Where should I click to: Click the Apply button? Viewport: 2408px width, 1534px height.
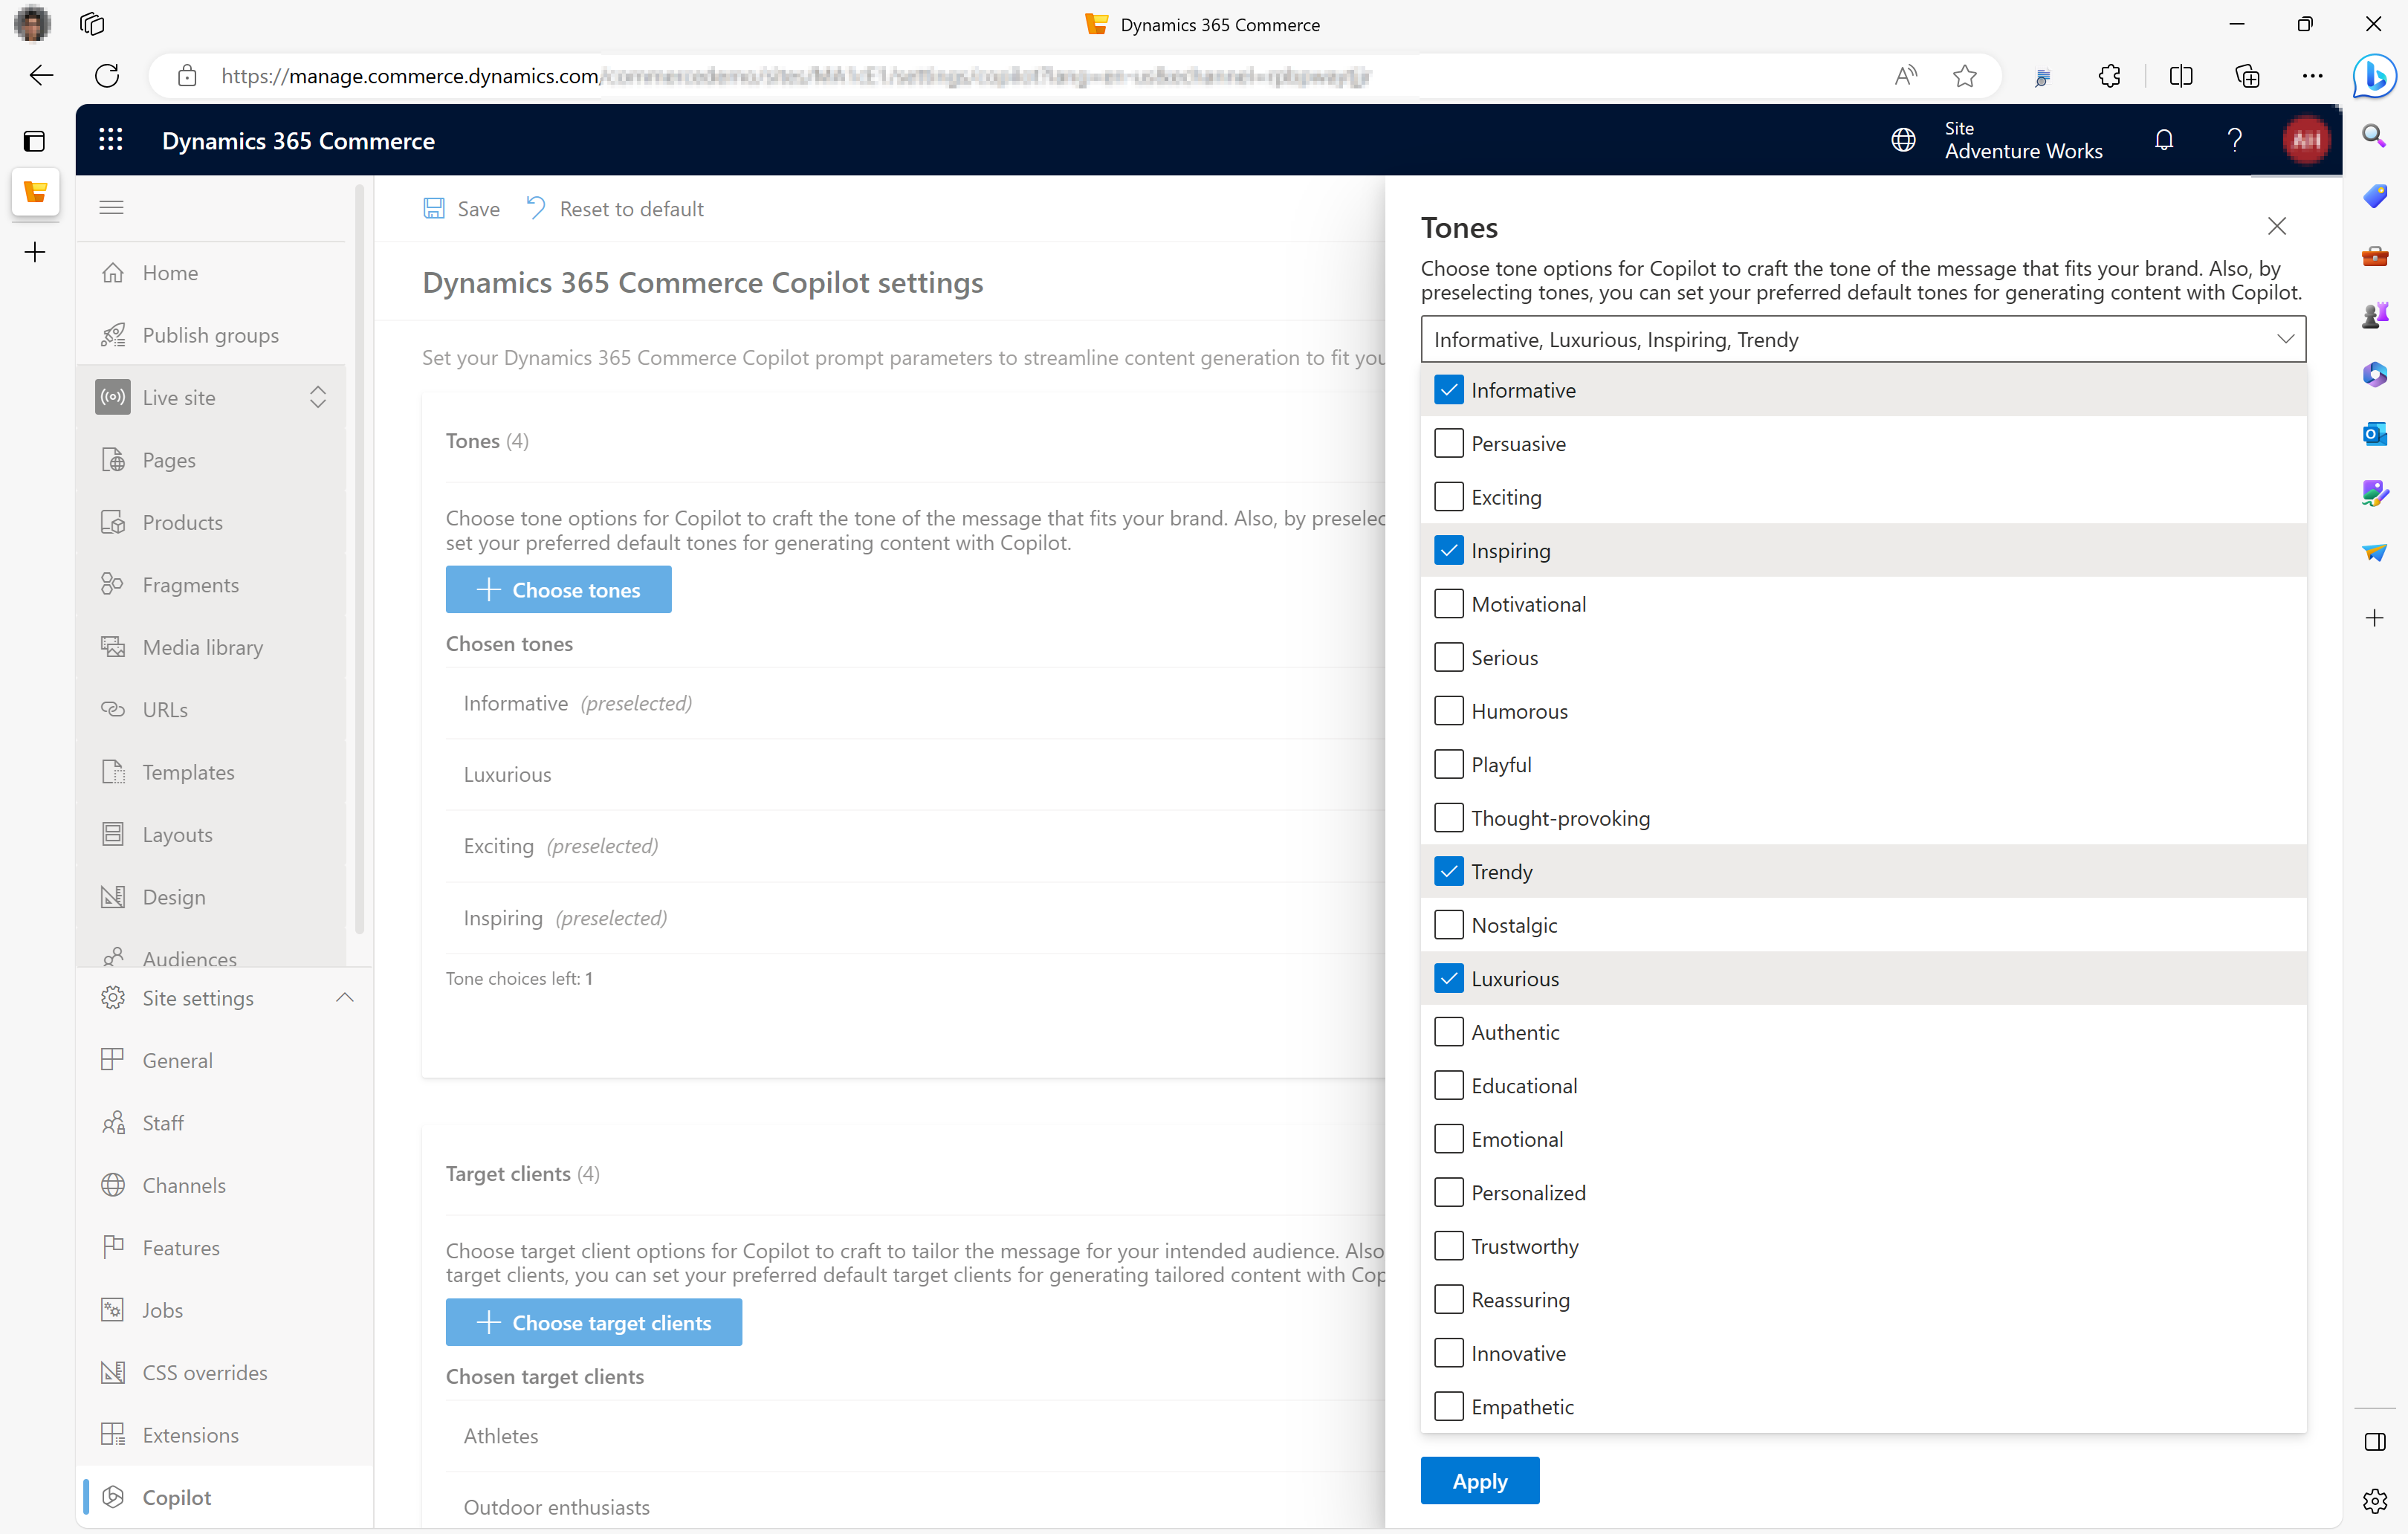coord(1480,1480)
